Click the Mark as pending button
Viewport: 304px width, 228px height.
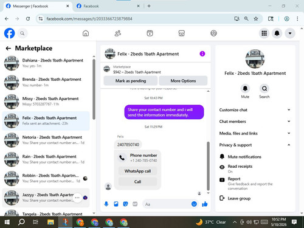click(131, 81)
